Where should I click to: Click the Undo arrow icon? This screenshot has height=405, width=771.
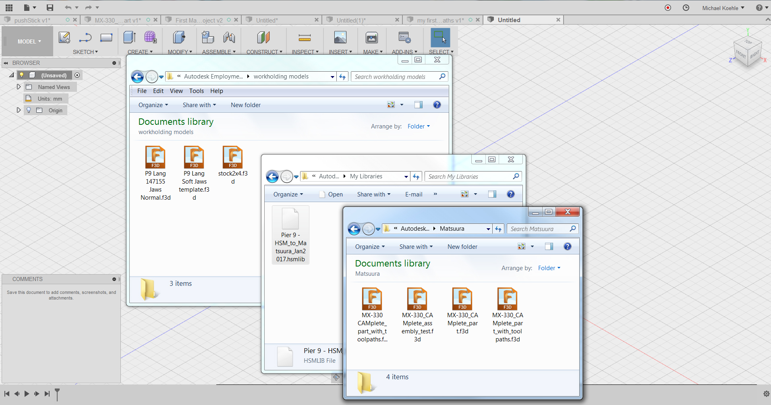(x=68, y=8)
